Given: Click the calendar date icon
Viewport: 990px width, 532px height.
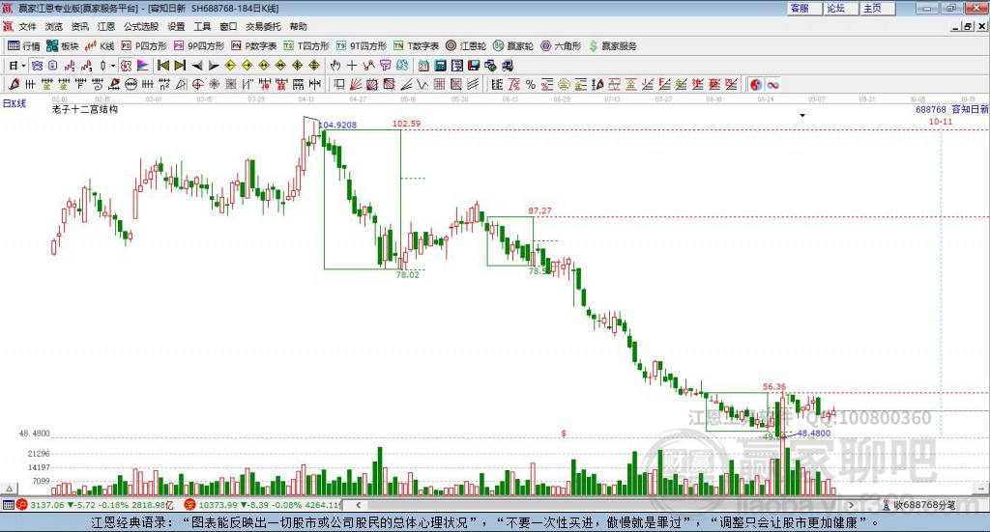Looking at the screenshot, I should point(423,66).
